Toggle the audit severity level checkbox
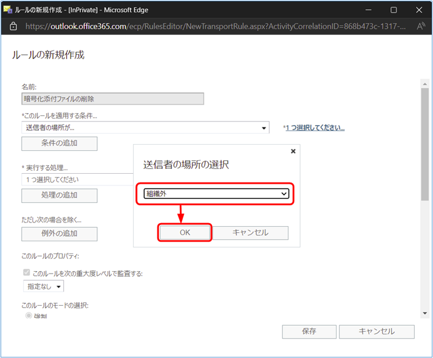This screenshot has height=358, width=433. click(x=27, y=273)
